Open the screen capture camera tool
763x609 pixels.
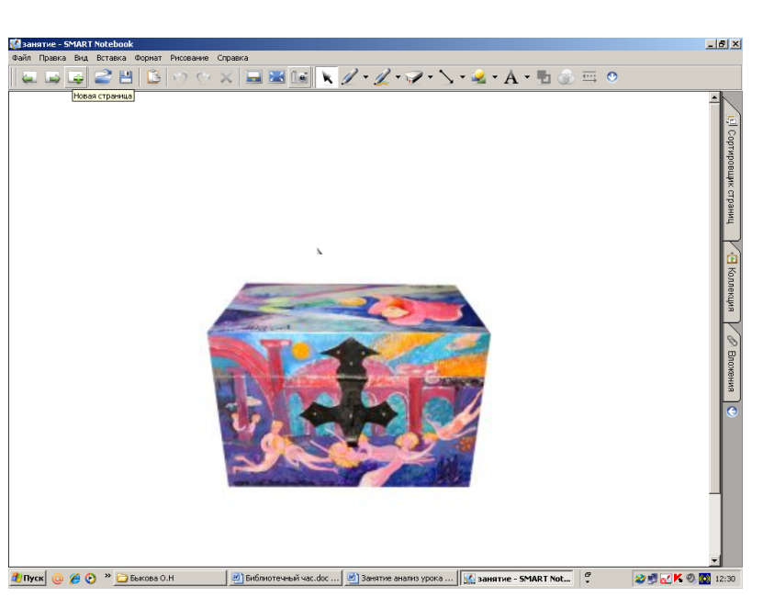click(x=299, y=77)
